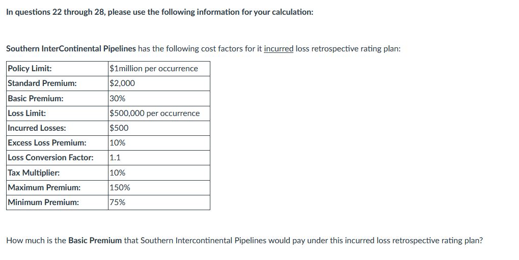This screenshot has height=260, width=519.
Task: Select the 75% minimum premium value
Action: [117, 202]
